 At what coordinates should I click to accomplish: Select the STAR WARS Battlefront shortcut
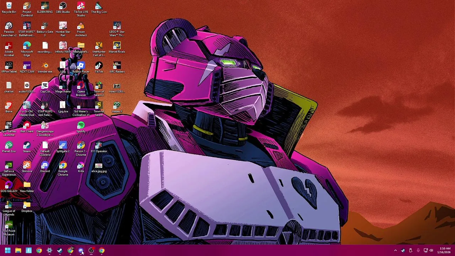[x=27, y=30]
